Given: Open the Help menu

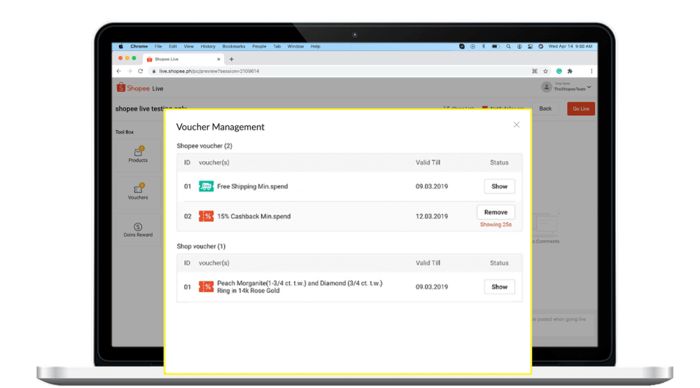Looking at the screenshot, I should [x=315, y=46].
